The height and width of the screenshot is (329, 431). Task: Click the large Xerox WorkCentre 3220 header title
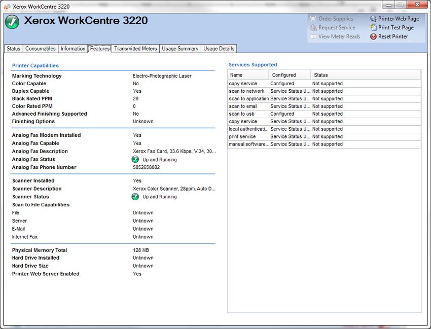(x=86, y=21)
